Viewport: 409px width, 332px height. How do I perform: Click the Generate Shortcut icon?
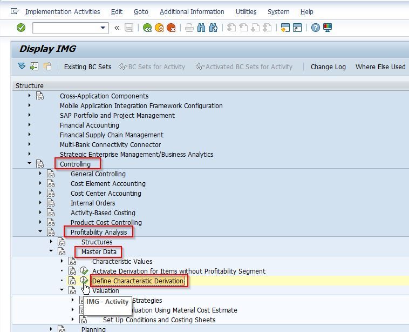(297, 28)
